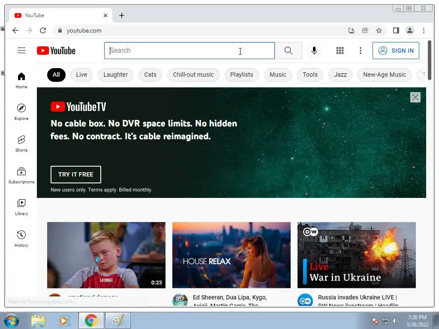
Task: Select the Live filter chip
Action: point(81,75)
